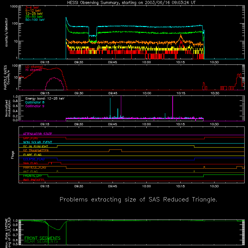Click the 1000 tick on the counts axis
This screenshot has height=248, width=248.
(x=14, y=7)
